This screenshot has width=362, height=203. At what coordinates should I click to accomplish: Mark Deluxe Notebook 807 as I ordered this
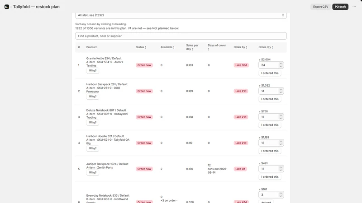270,125
